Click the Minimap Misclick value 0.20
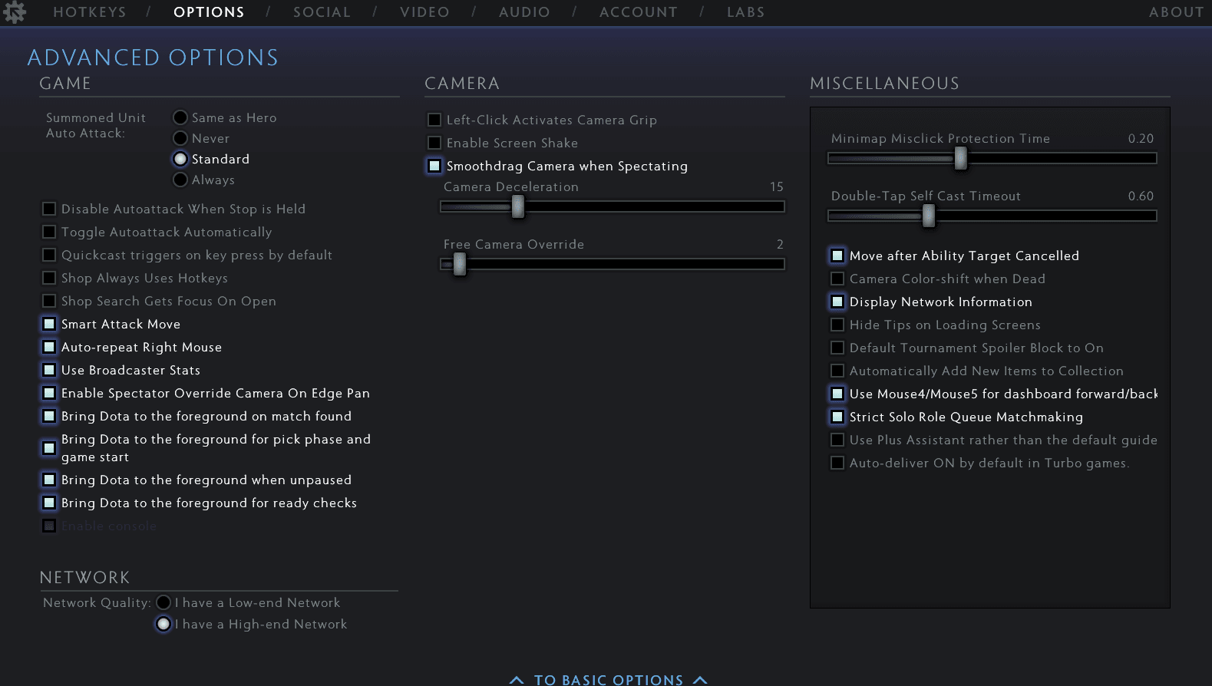The image size is (1212, 686). [1141, 138]
